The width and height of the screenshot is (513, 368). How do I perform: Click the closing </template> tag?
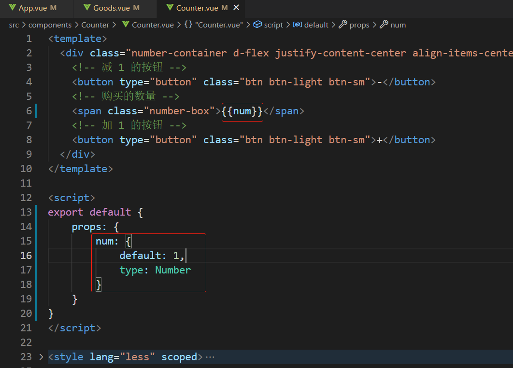click(81, 169)
